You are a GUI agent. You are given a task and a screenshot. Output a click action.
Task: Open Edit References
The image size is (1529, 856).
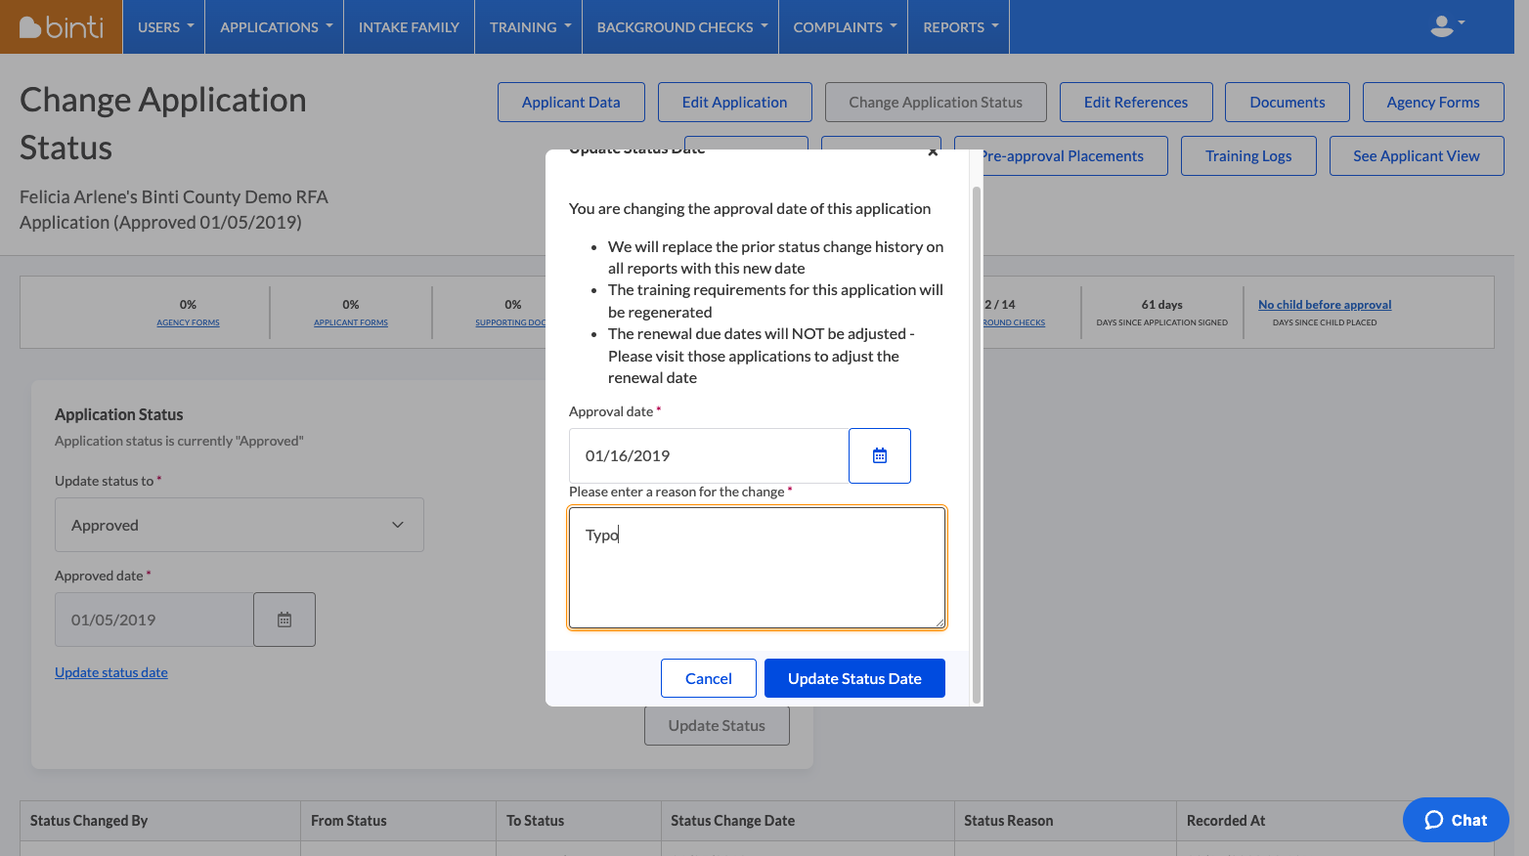(1136, 103)
